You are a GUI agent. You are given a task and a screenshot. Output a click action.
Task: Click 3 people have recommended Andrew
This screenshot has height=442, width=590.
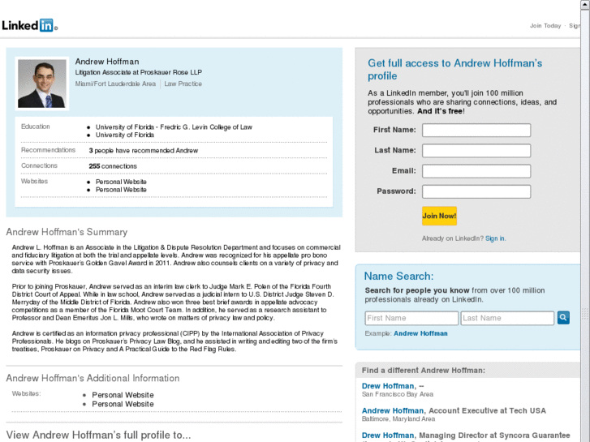pos(144,151)
